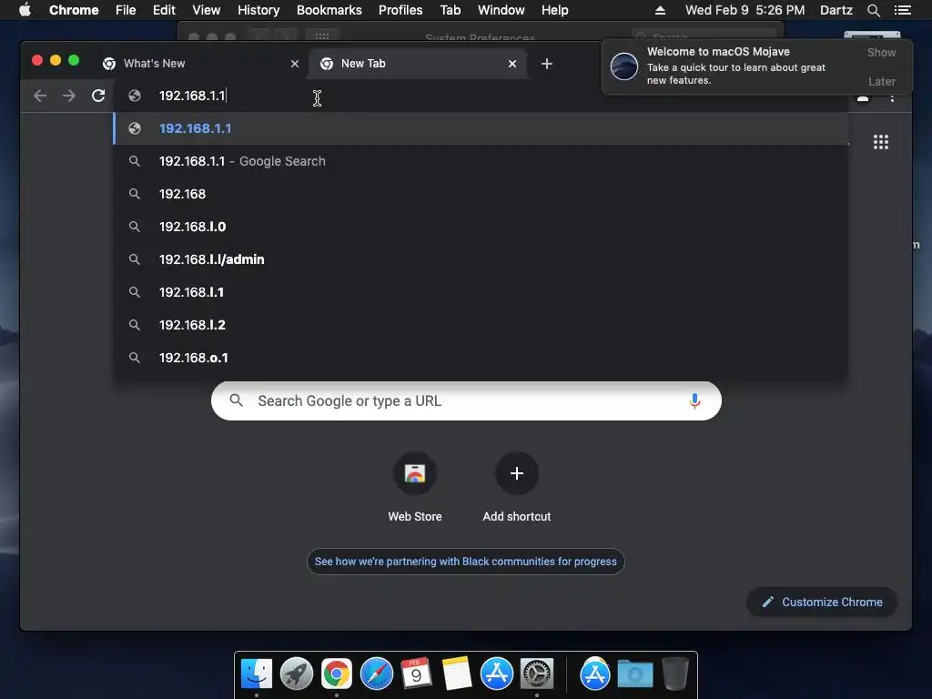This screenshot has width=932, height=699.
Task: Open the File menu
Action: tap(126, 10)
